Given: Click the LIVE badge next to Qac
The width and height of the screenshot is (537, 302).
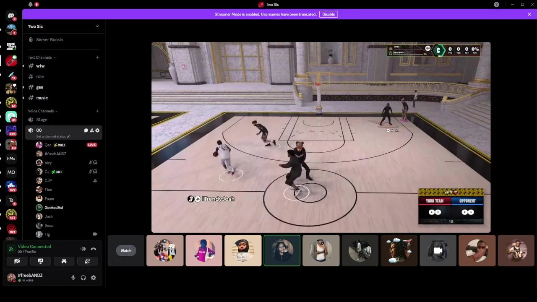Looking at the screenshot, I should [x=92, y=145].
